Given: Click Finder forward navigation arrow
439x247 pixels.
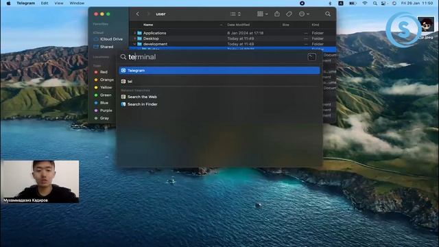Looking at the screenshot, I should point(148,14).
